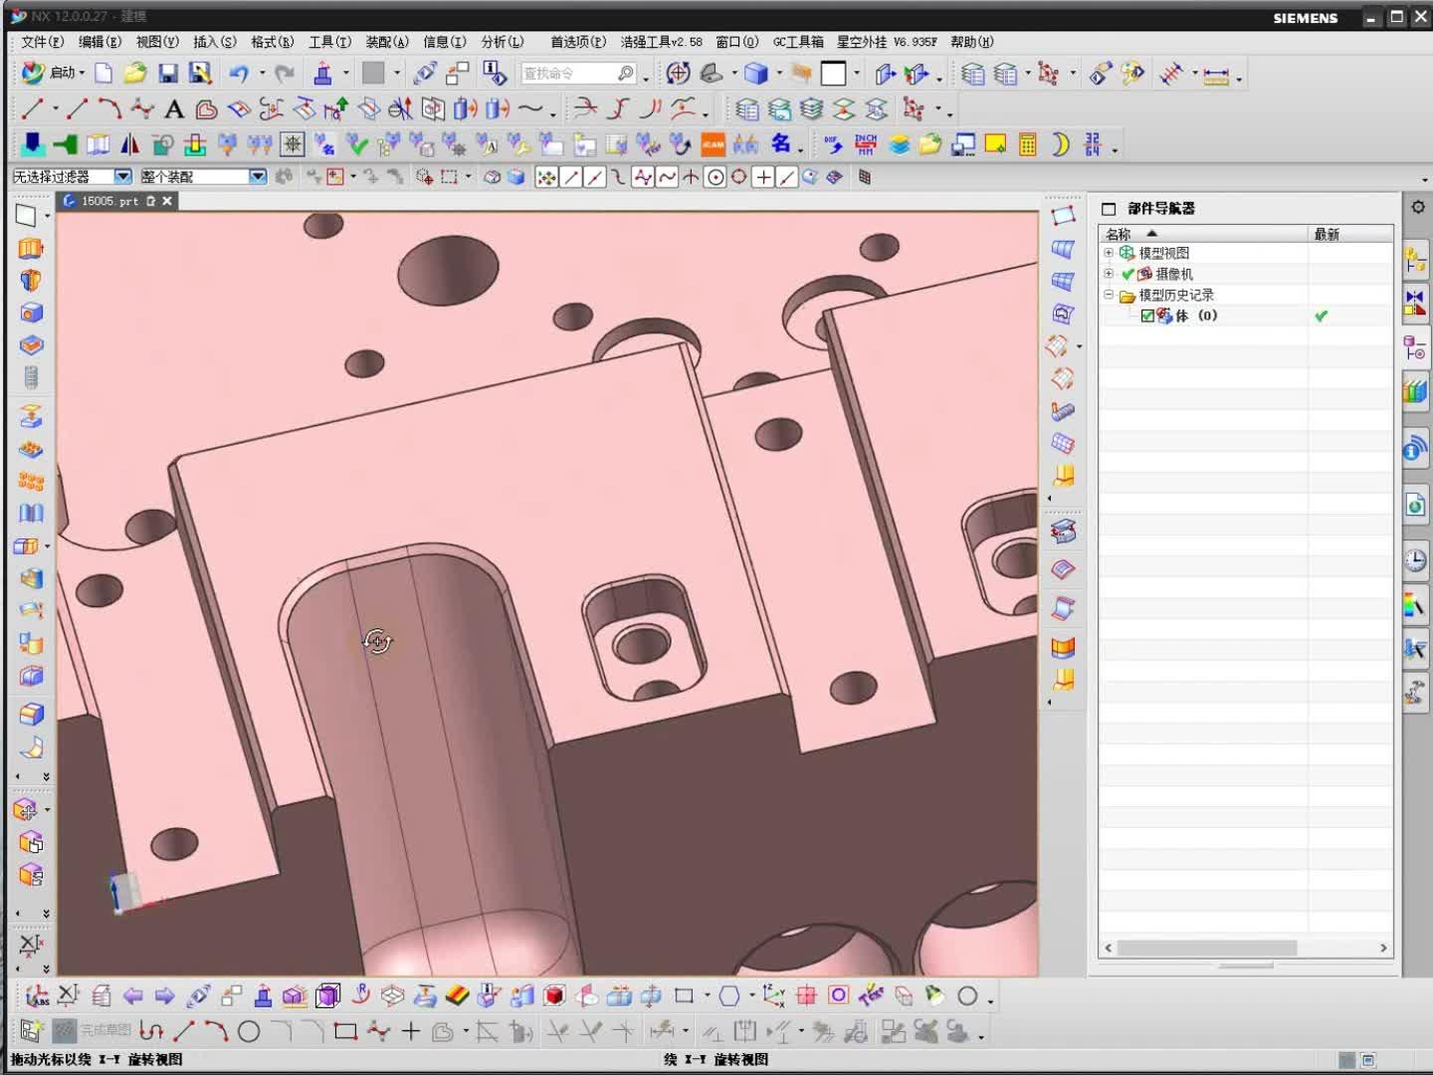
Task: Click the measure distance ruler icon
Action: 1218,73
